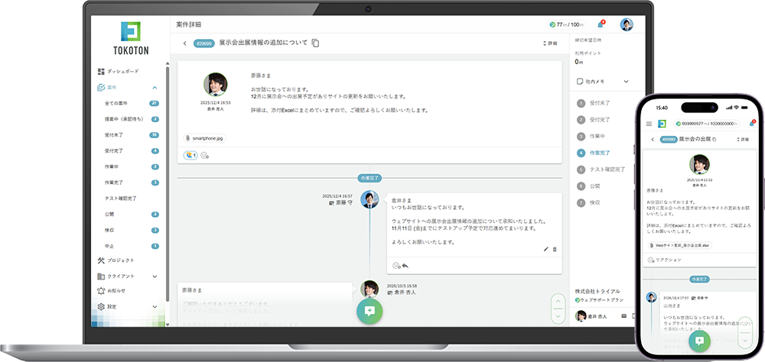Open the phone's notification bell
This screenshot has width=765, height=362.
point(752,124)
